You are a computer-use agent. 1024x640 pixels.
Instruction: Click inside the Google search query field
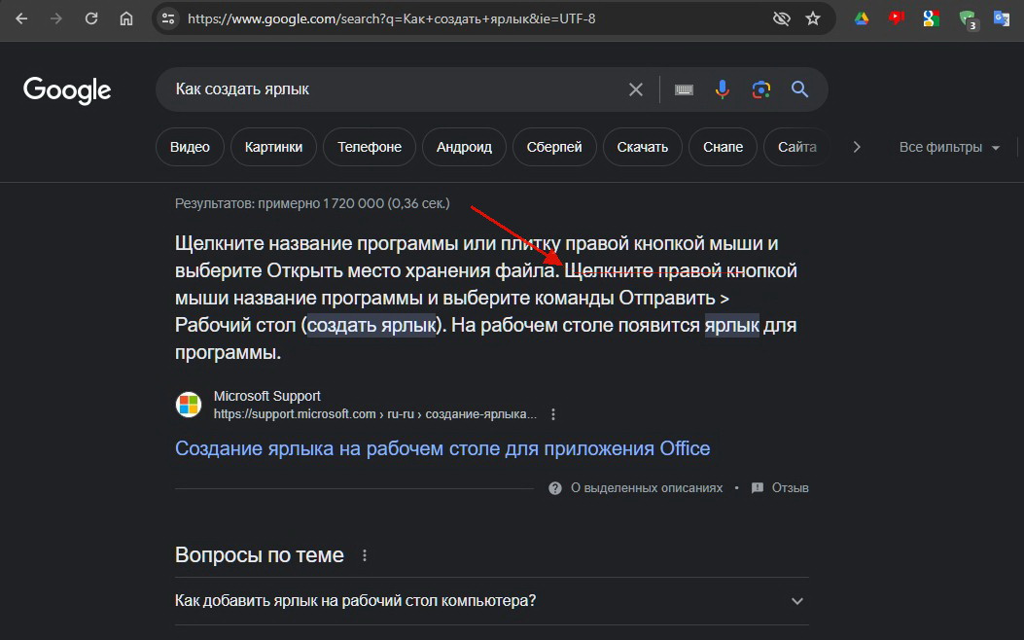click(x=389, y=89)
